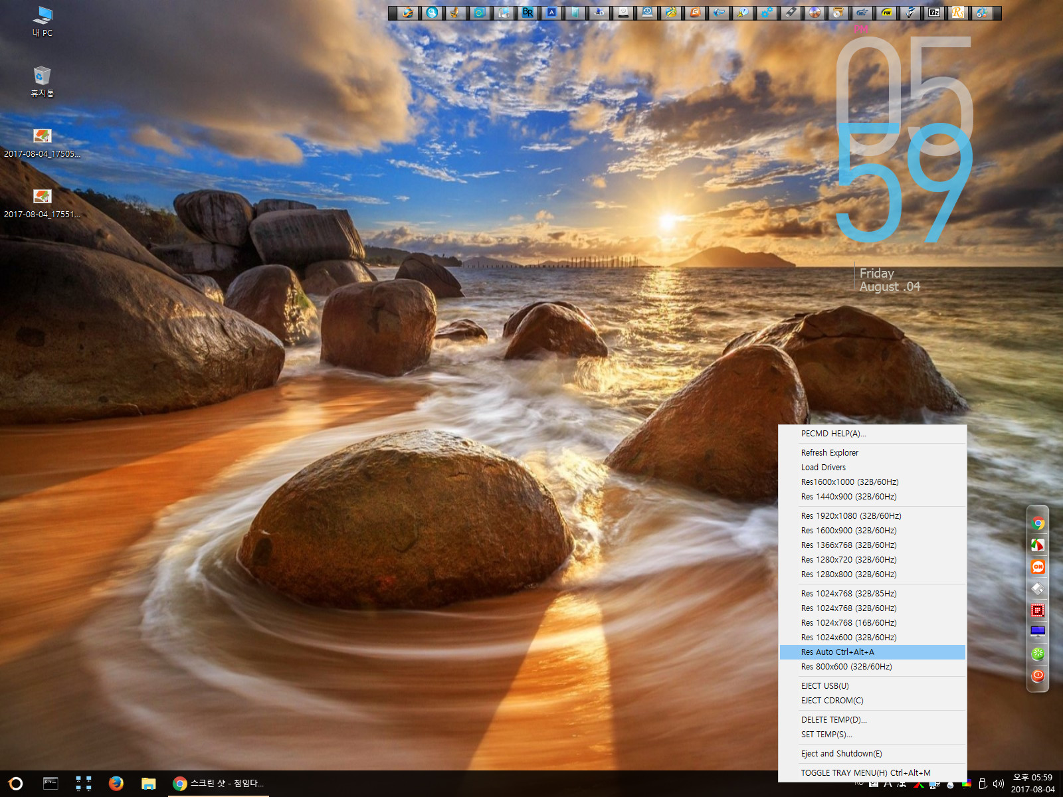Open the command prompt on taskbar
The image size is (1063, 797).
(x=50, y=784)
